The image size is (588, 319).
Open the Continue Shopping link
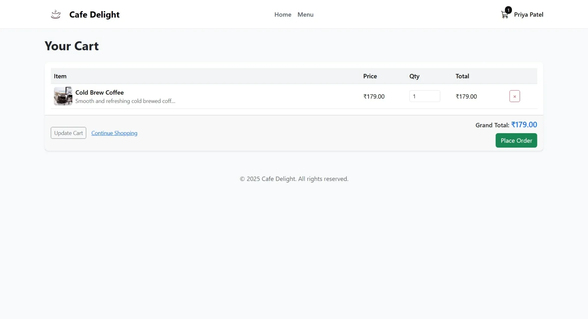pos(114,133)
